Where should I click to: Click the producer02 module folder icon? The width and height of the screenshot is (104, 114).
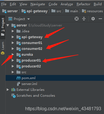[18, 66]
